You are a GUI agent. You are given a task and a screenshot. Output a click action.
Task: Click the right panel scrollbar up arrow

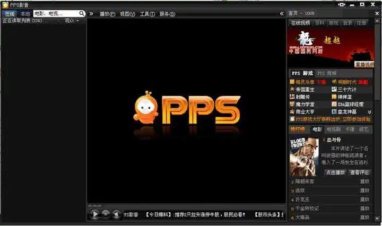pos(377,21)
